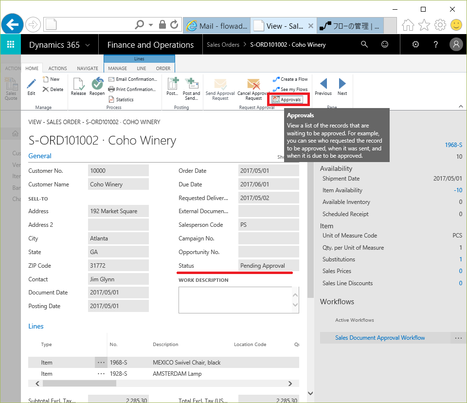This screenshot has width=467, height=403.
Task: Click the Approvals button in ribbon
Action: (x=287, y=100)
